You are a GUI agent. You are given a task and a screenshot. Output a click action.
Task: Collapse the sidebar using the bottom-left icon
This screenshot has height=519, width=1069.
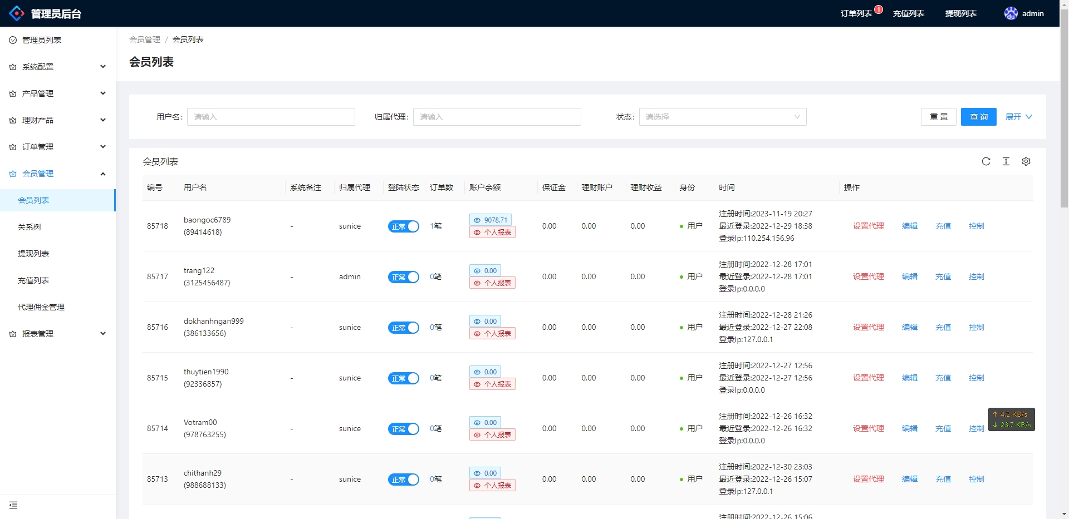(x=13, y=505)
